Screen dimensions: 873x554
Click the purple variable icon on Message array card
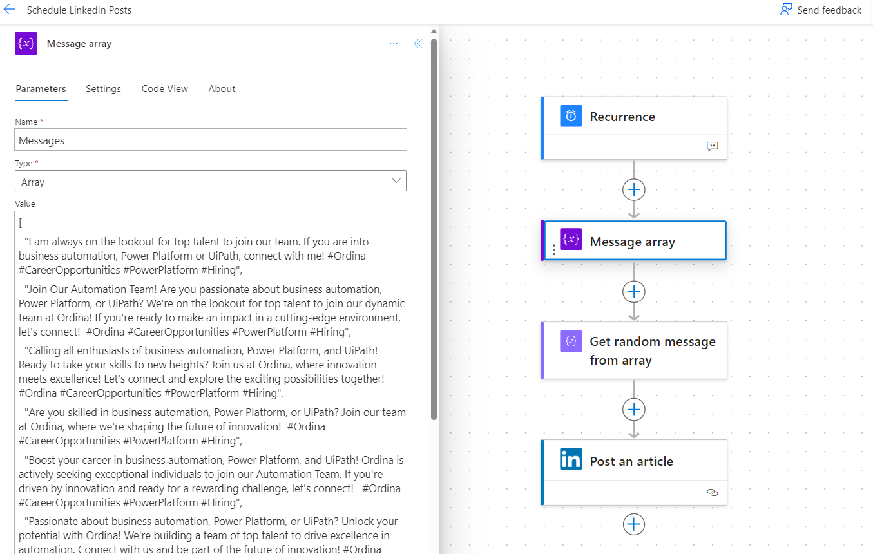tap(571, 240)
